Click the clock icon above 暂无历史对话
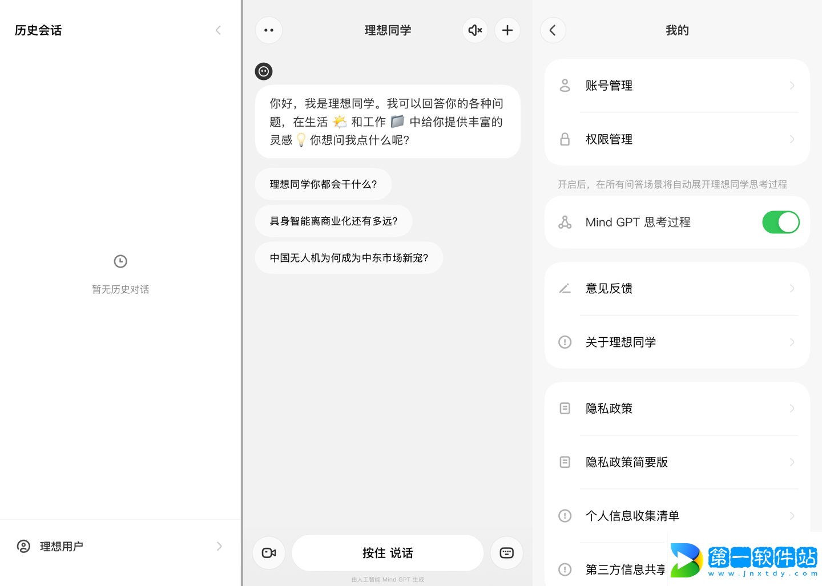822x586 pixels. point(120,261)
